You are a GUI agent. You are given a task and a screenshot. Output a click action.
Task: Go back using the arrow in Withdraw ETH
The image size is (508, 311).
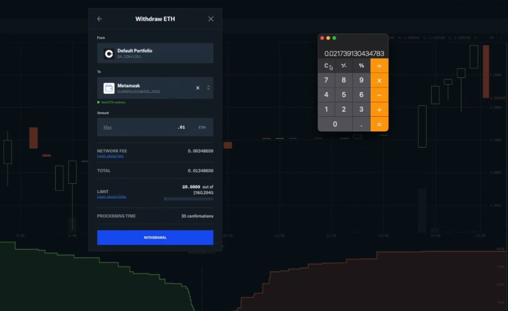coord(99,19)
